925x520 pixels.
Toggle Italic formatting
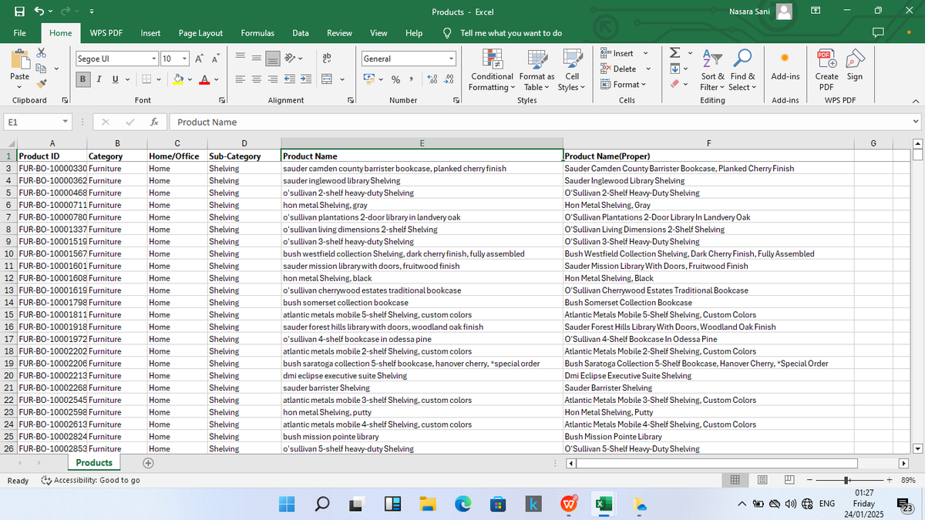coord(99,79)
